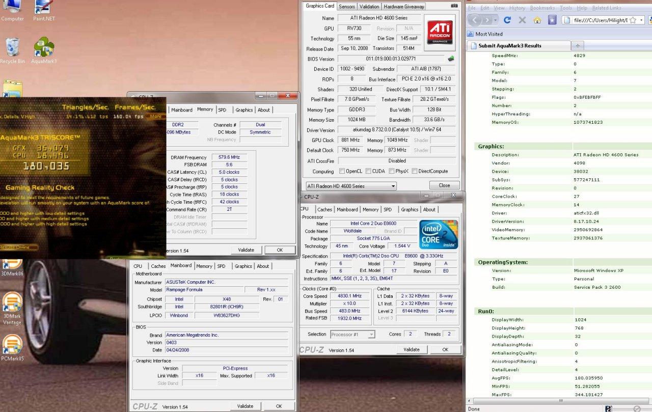Click the GPU Clock 881 MHz field
The image size is (652, 412).
coord(349,140)
